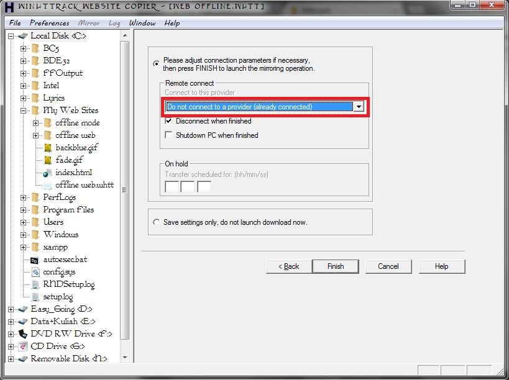509x380 pixels.
Task: Click the offline web folder icon
Action: coord(48,135)
